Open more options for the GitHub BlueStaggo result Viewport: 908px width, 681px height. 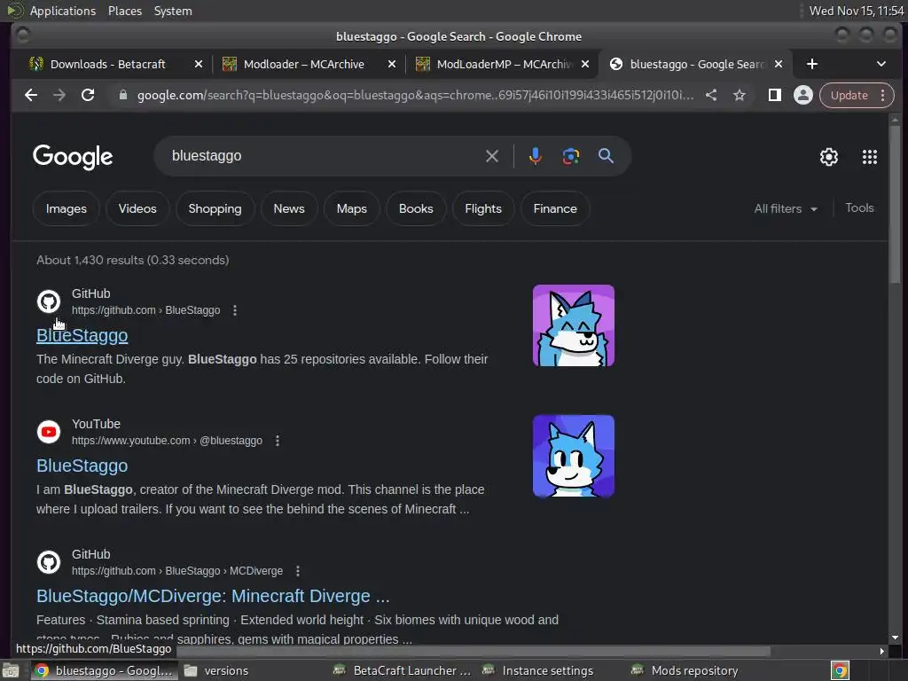[x=234, y=310]
